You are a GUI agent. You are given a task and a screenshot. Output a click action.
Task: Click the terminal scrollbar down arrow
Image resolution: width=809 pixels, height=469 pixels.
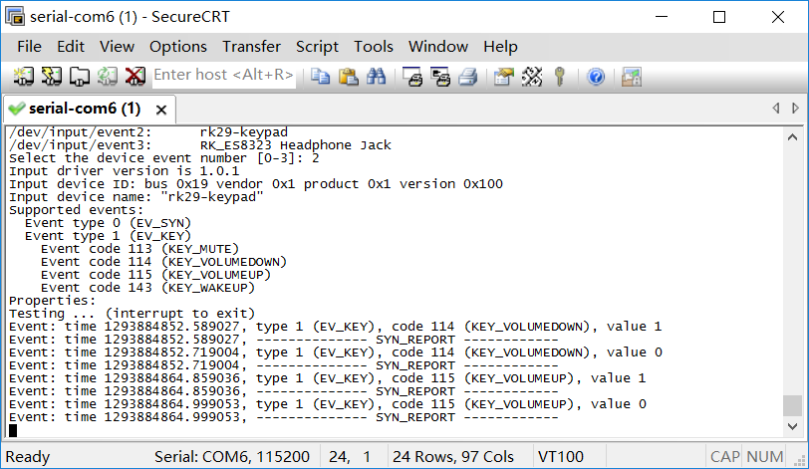[x=792, y=427]
